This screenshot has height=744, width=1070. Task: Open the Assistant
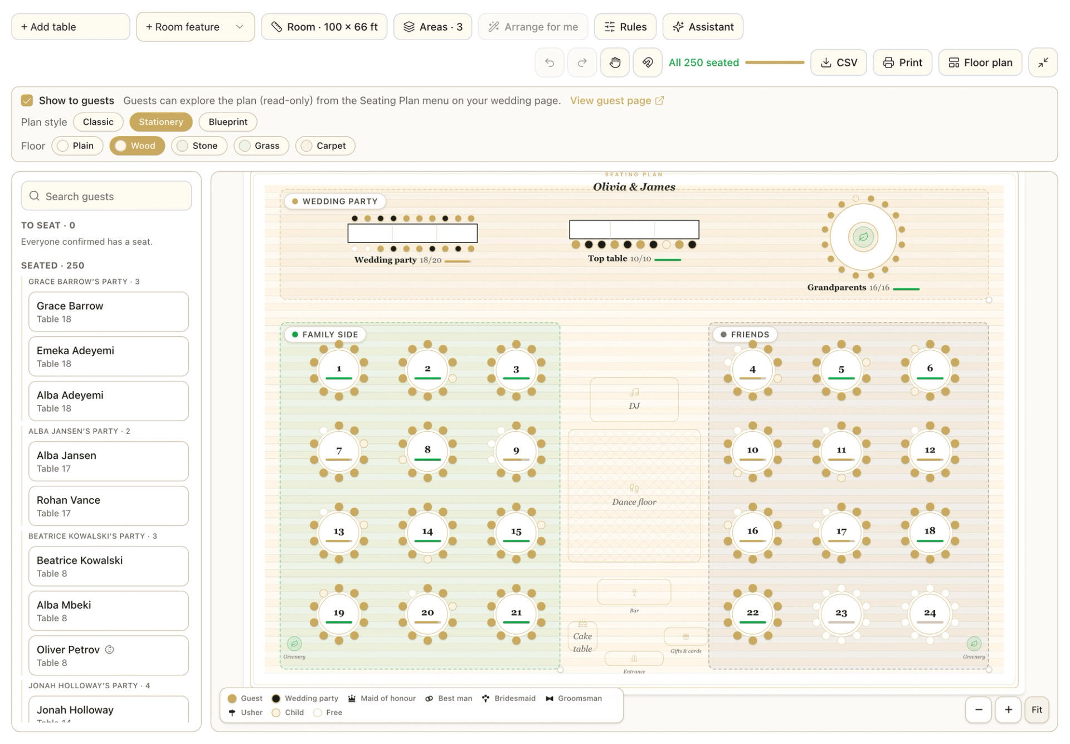click(x=702, y=27)
